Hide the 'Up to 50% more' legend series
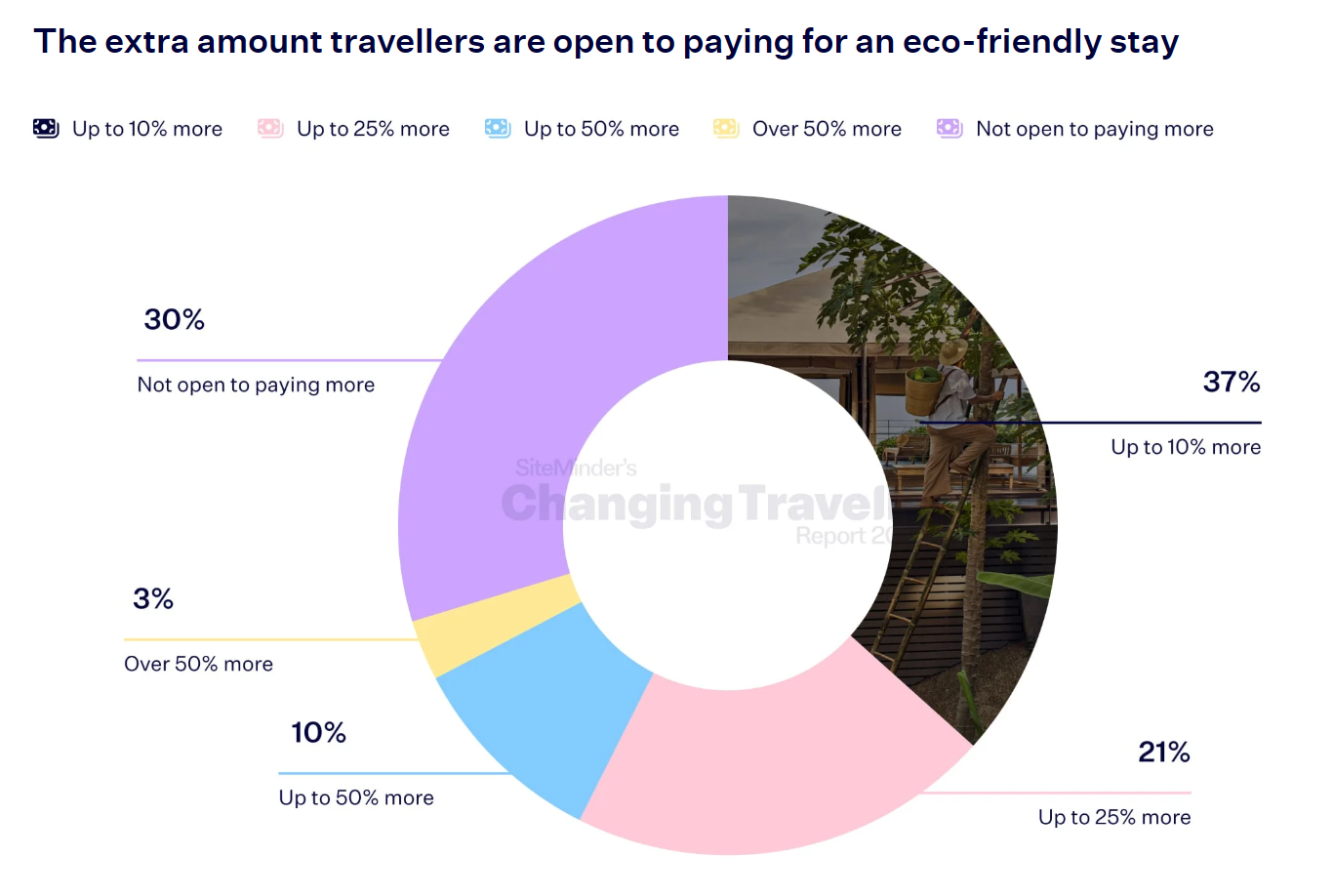This screenshot has height=896, width=1333. tap(601, 129)
